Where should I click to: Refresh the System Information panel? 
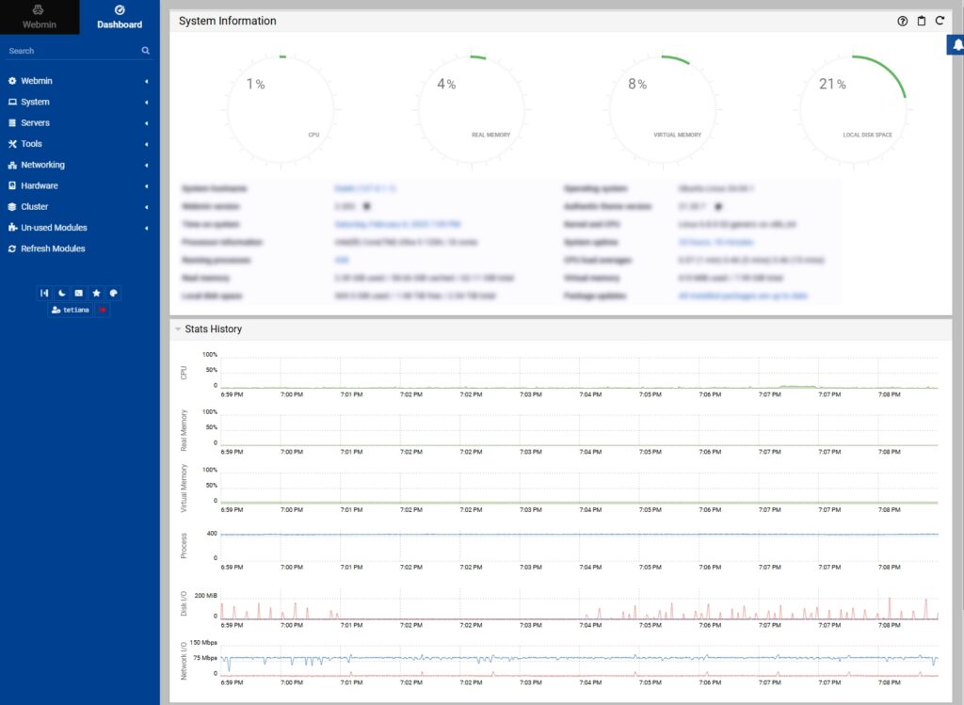pos(940,21)
